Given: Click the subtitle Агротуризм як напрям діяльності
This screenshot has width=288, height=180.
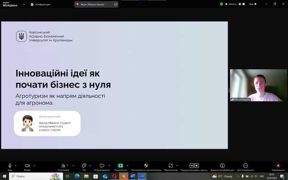Looking at the screenshot, I should [60, 99].
